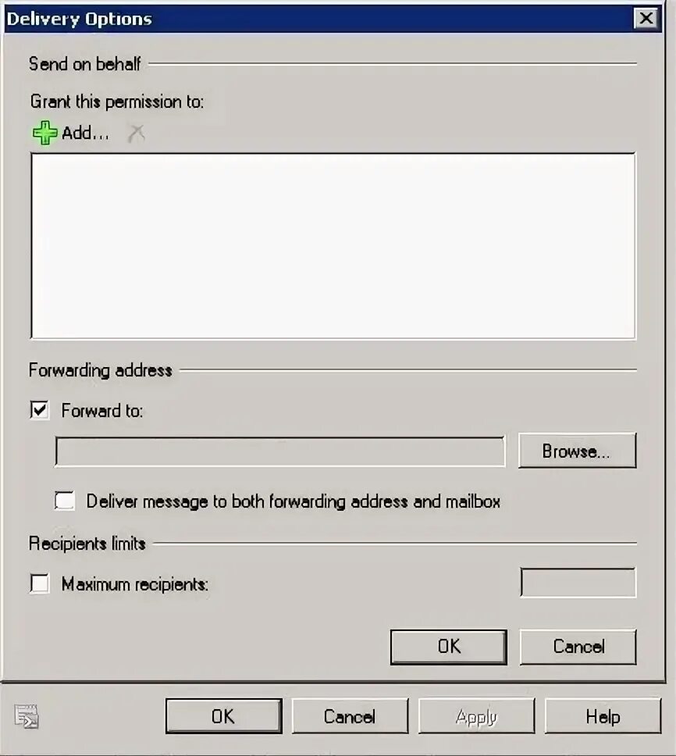Open Help for this property page
Viewport: 676px width, 756px height.
pos(603,716)
